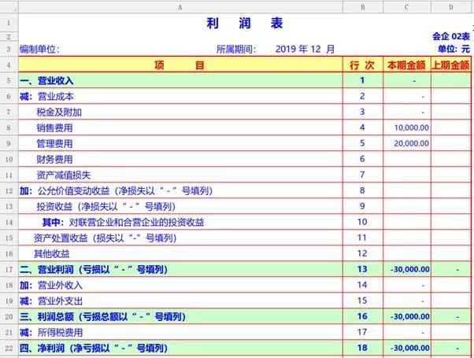The width and height of the screenshot is (474, 358).
Task: Select the 营业利润 current amount -30,000.00
Action: pyautogui.click(x=406, y=269)
